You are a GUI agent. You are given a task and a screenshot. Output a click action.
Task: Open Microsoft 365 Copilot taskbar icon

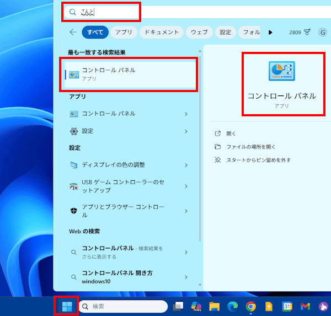tap(196, 306)
